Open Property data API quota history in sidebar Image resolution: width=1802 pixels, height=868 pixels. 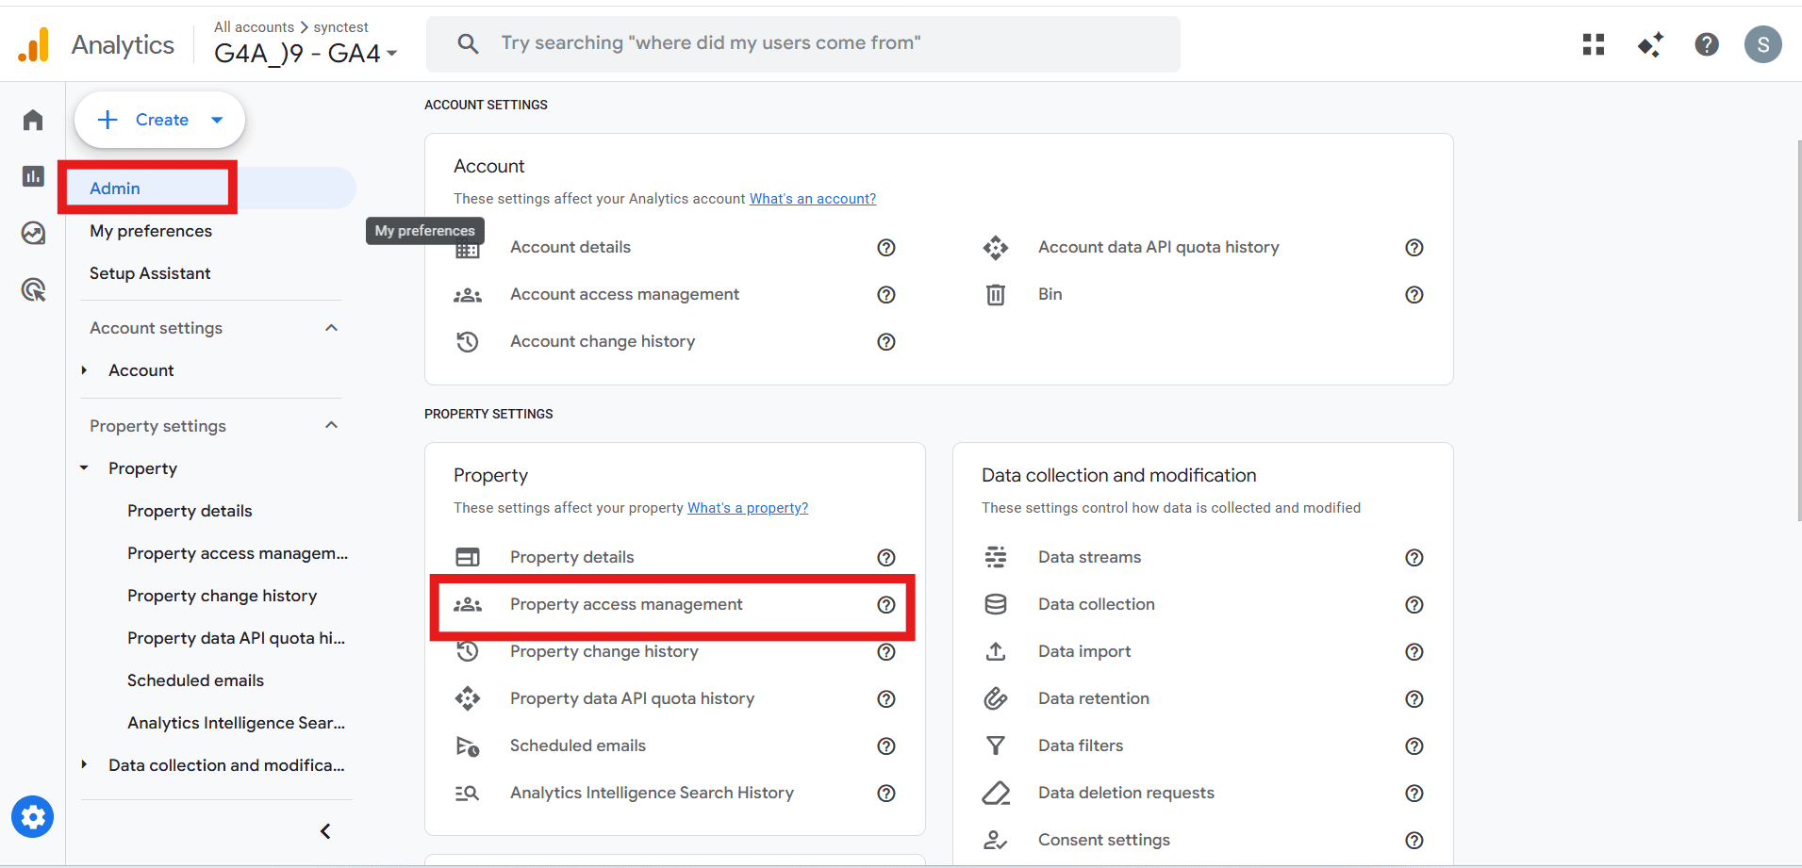(237, 638)
